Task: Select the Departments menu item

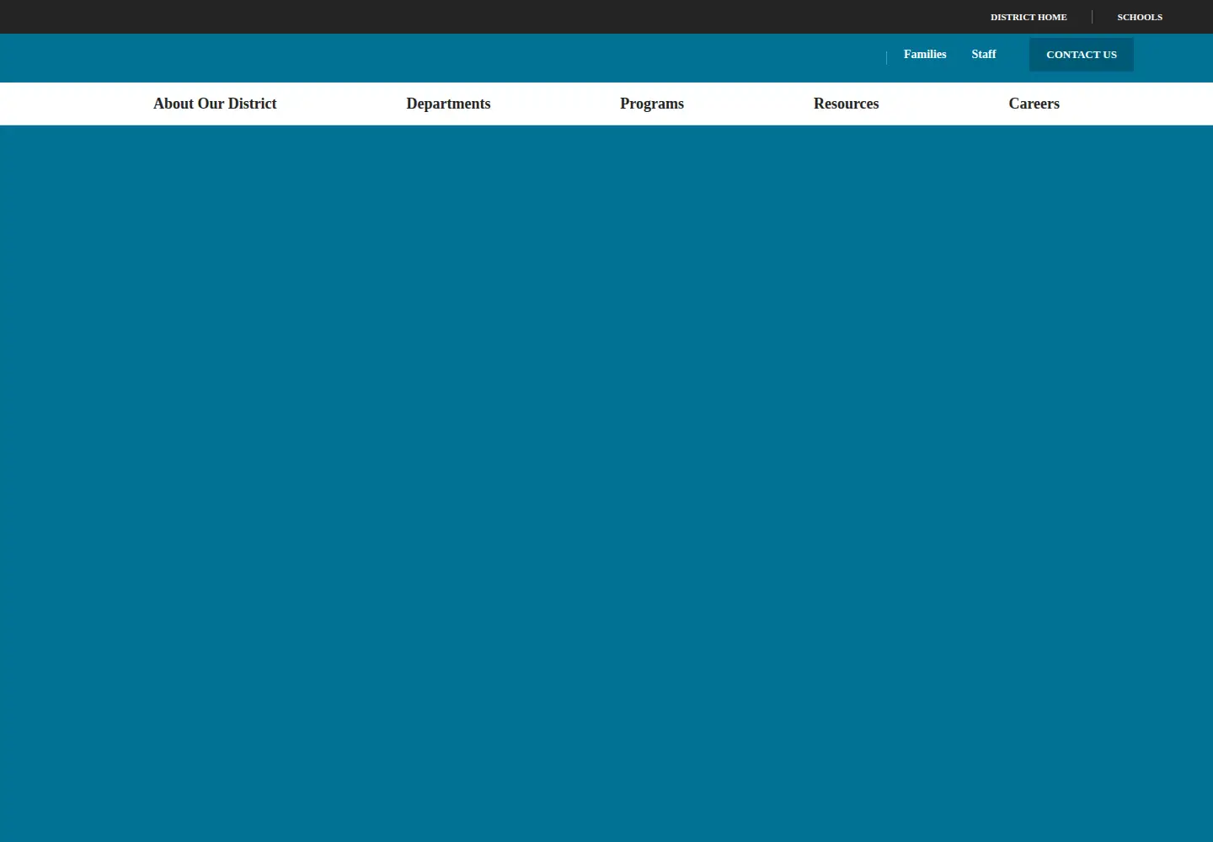Action: click(x=448, y=104)
